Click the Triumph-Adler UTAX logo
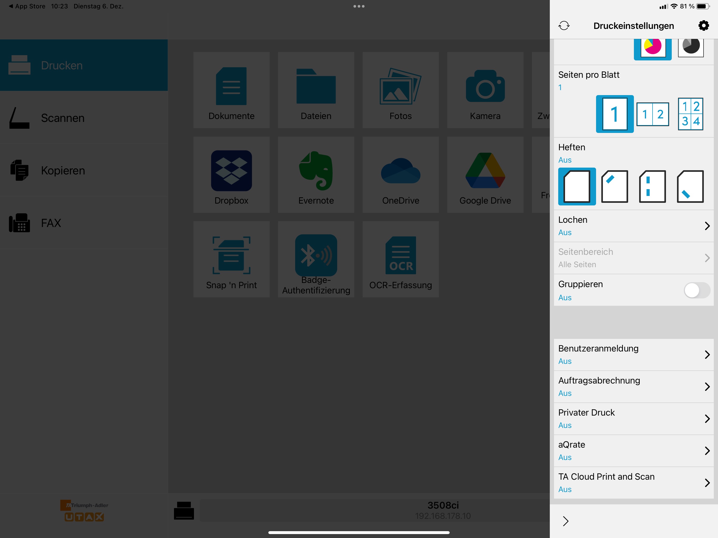This screenshot has height=538, width=718. 84,511
